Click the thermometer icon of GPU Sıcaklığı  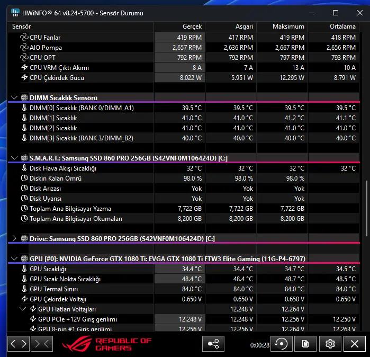pyautogui.click(x=24, y=269)
